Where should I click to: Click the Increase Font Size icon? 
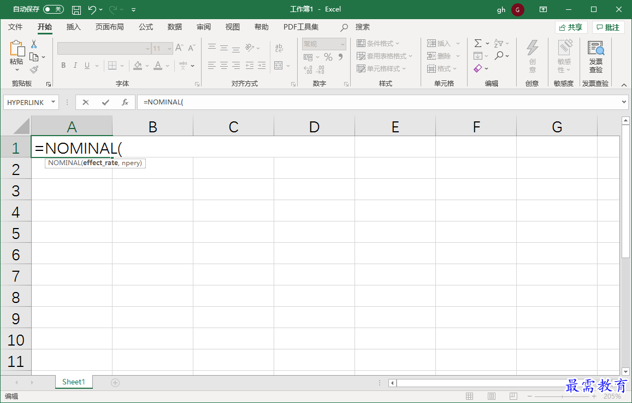tap(179, 48)
